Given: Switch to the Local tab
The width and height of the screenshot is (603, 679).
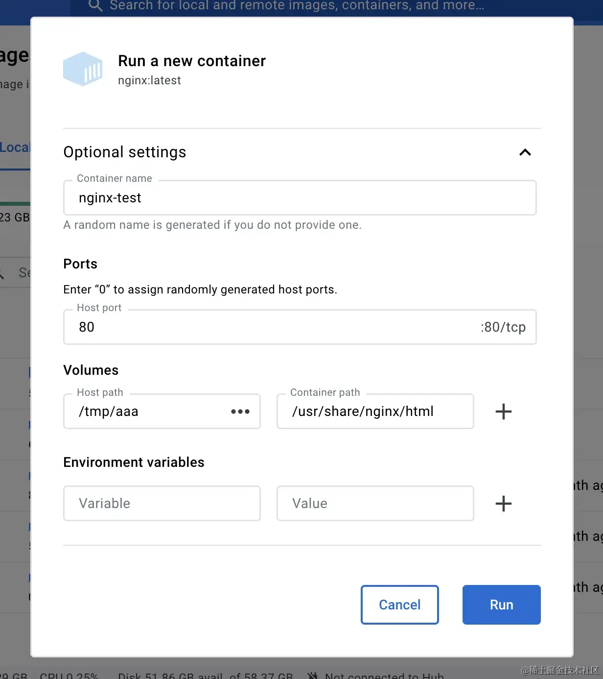Looking at the screenshot, I should click(x=15, y=147).
